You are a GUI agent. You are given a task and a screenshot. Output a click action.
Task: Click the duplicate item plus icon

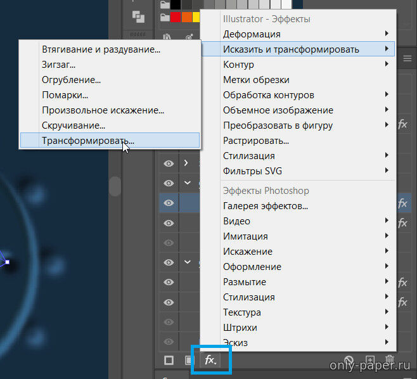tap(371, 360)
